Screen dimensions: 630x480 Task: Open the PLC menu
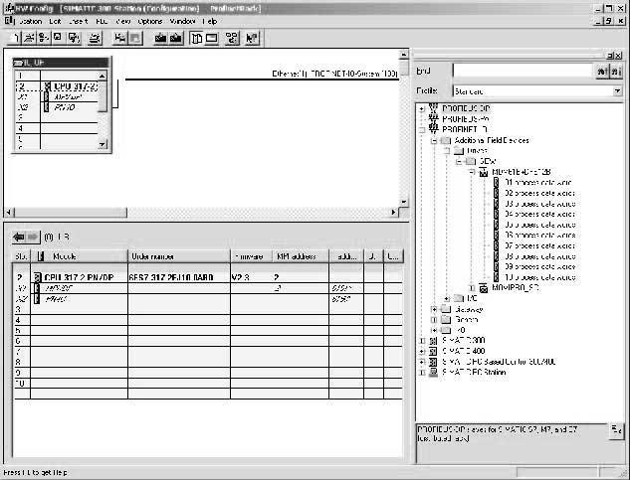click(x=102, y=21)
